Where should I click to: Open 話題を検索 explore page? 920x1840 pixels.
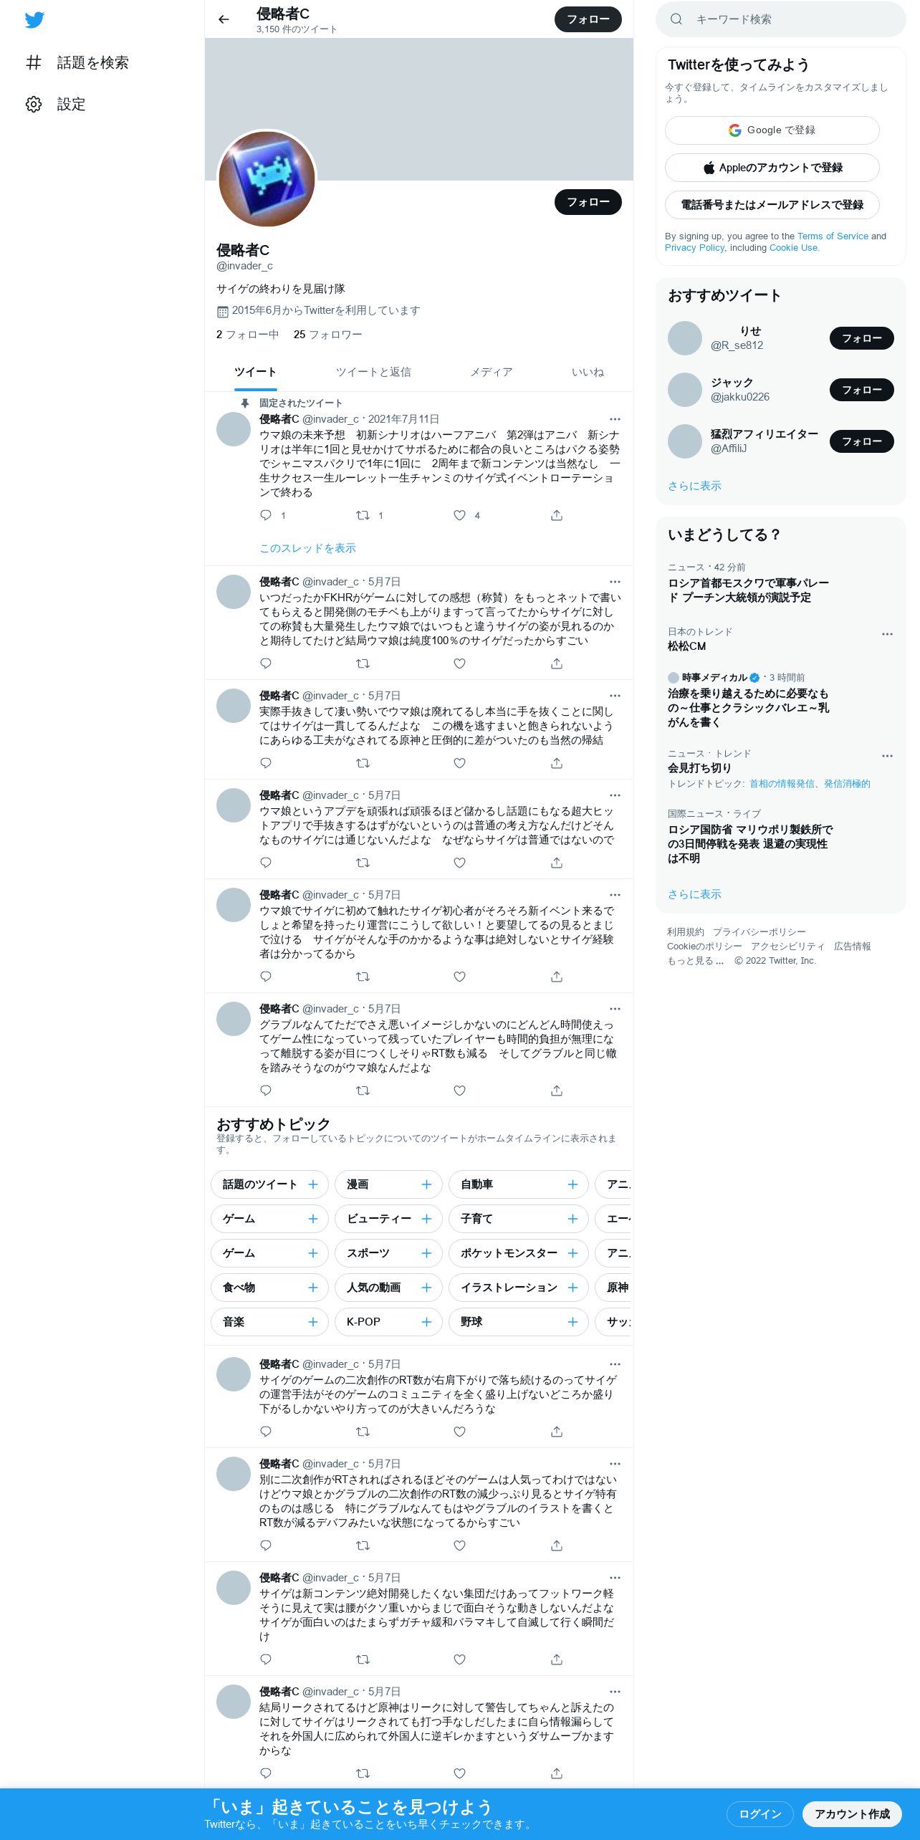tap(77, 62)
